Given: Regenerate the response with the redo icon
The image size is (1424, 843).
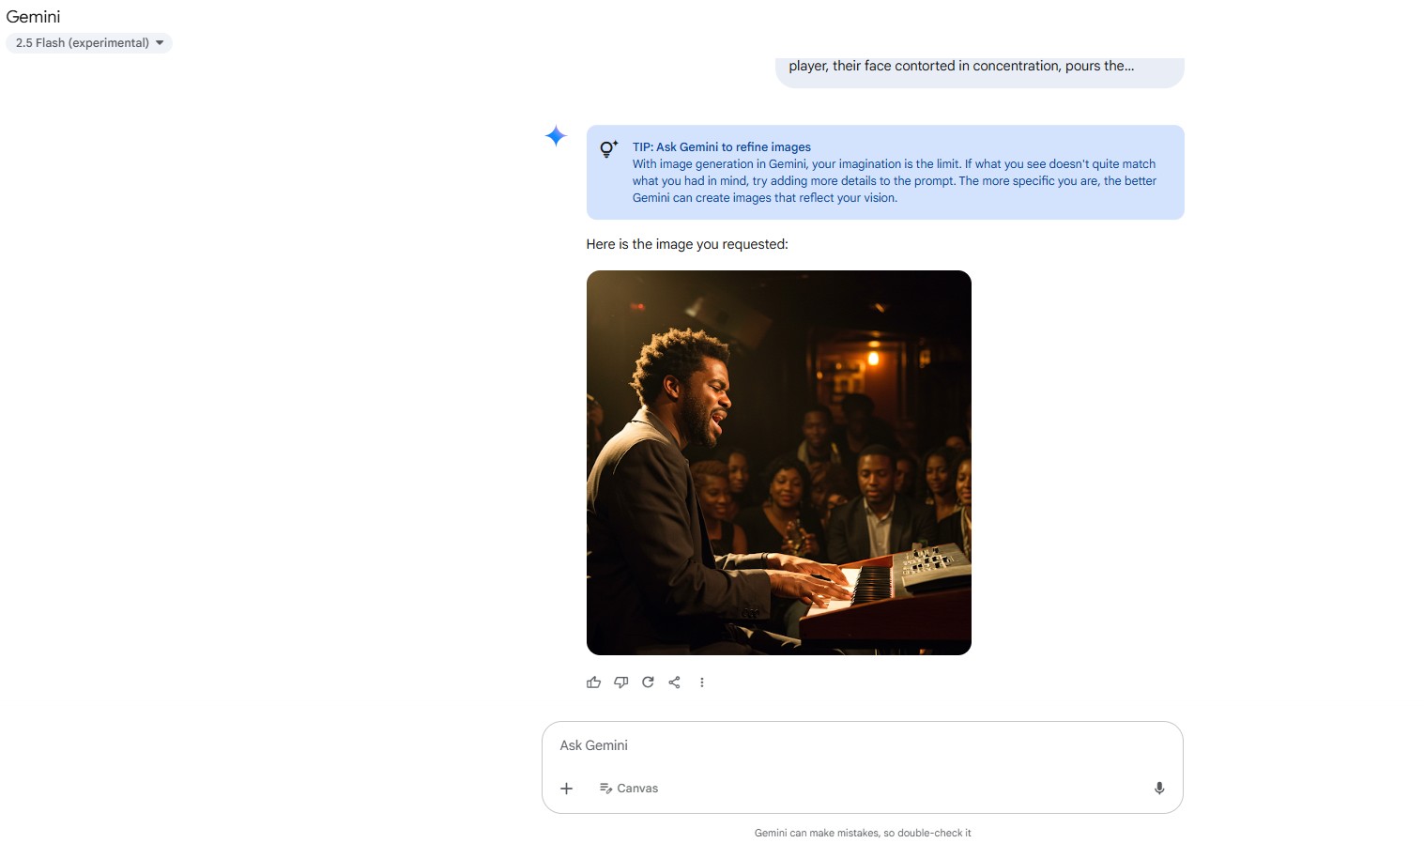Looking at the screenshot, I should click(648, 682).
